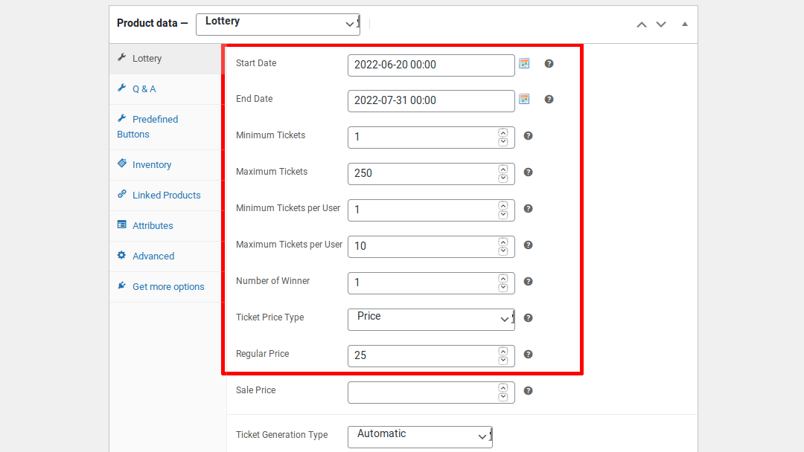The height and width of the screenshot is (452, 804).
Task: Decrease Number of Winner value
Action: [503, 287]
